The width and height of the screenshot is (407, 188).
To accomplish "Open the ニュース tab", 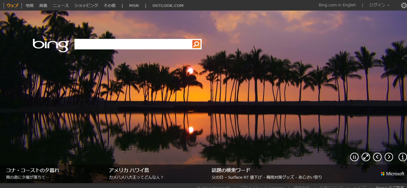I will click(x=61, y=5).
